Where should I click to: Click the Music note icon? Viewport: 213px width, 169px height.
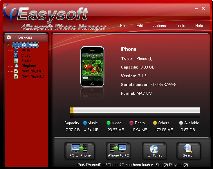tap(16, 50)
